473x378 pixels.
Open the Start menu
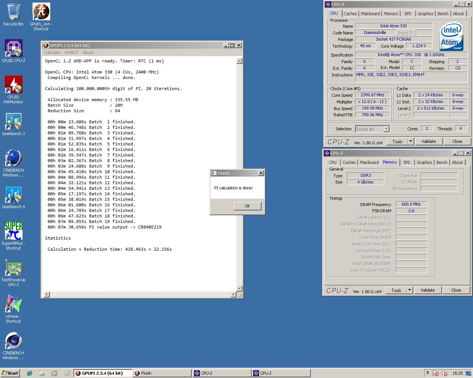[x=10, y=373]
